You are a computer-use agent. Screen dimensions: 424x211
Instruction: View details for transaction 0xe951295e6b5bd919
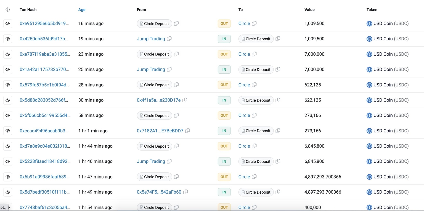pos(8,24)
